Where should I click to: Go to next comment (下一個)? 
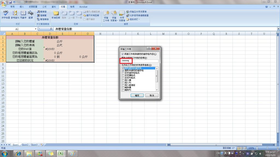pyautogui.click(x=79, y=15)
